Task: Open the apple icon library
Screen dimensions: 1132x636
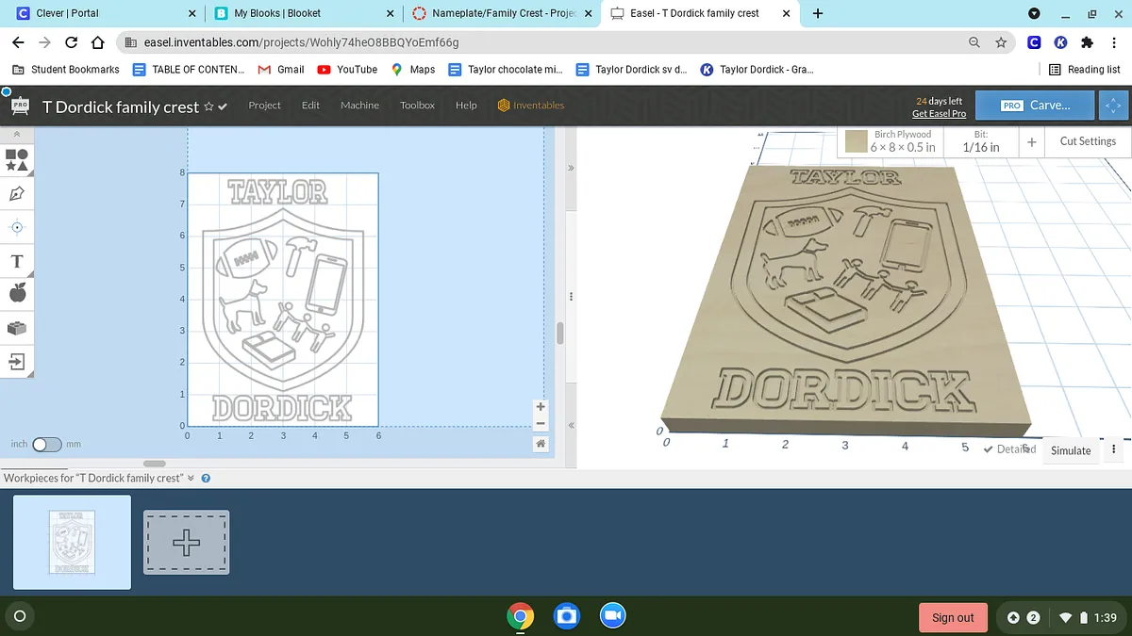Action: click(x=17, y=294)
